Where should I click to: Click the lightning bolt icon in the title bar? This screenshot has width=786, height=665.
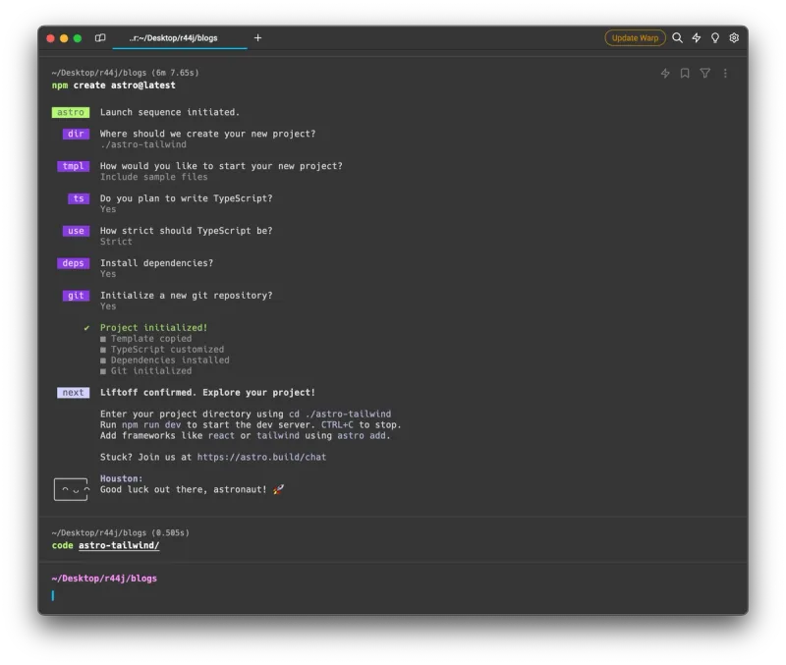point(697,38)
